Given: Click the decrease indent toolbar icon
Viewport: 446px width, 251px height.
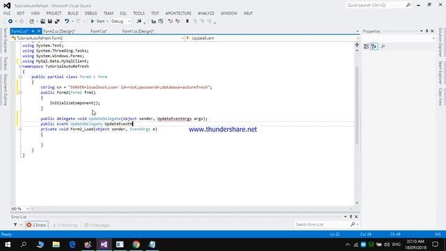Looking at the screenshot, I should (153, 22).
